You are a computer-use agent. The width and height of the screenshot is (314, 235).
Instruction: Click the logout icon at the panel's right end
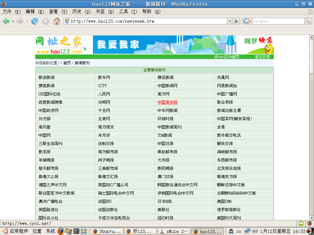pos(310,231)
